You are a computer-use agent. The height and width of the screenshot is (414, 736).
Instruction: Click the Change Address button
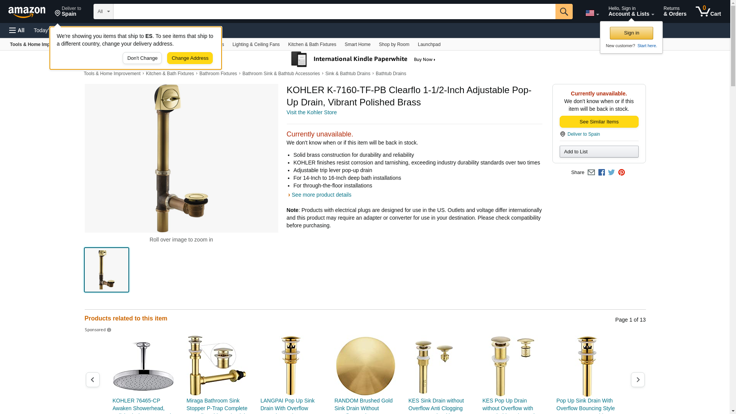click(x=190, y=58)
